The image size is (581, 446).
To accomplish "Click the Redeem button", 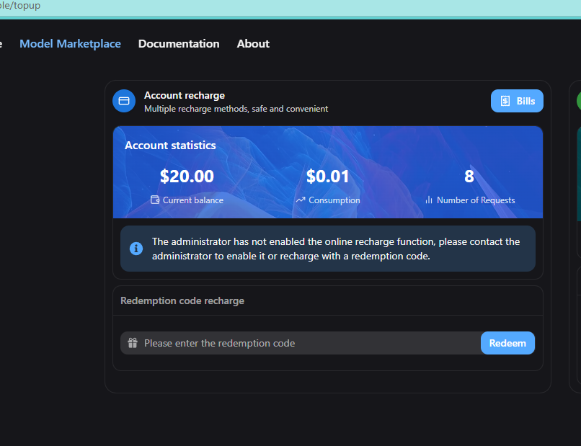I will pos(507,343).
